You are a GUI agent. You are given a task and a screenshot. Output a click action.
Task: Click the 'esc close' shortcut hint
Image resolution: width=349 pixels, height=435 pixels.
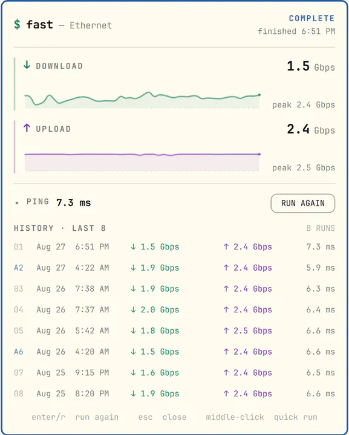(x=162, y=417)
